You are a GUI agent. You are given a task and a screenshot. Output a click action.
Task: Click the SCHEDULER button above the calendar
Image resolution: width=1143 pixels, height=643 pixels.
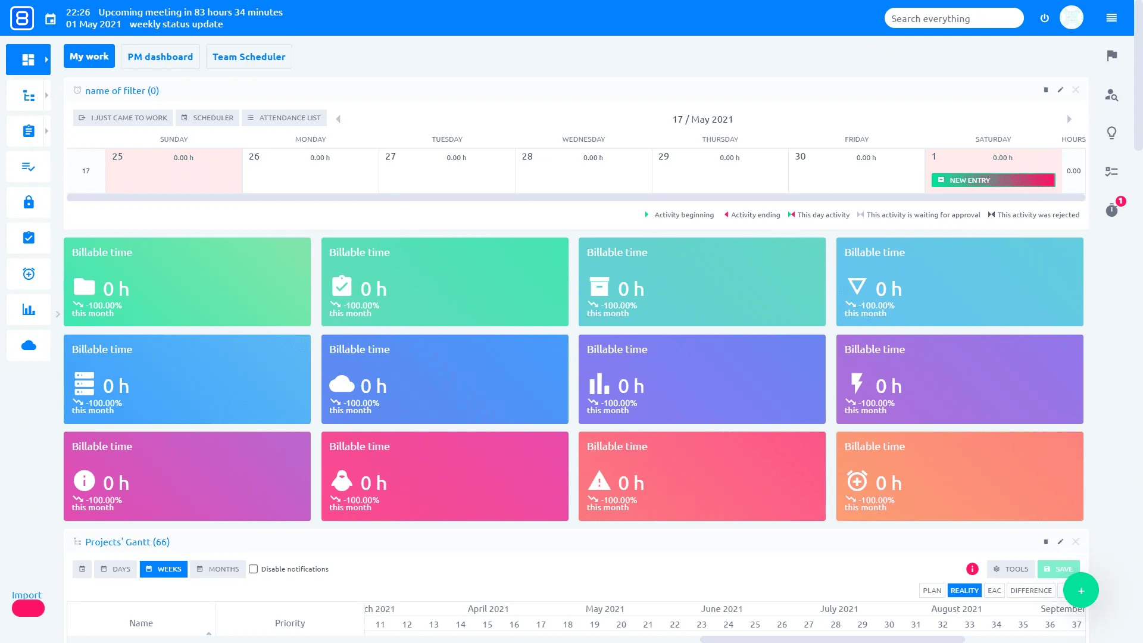(207, 117)
